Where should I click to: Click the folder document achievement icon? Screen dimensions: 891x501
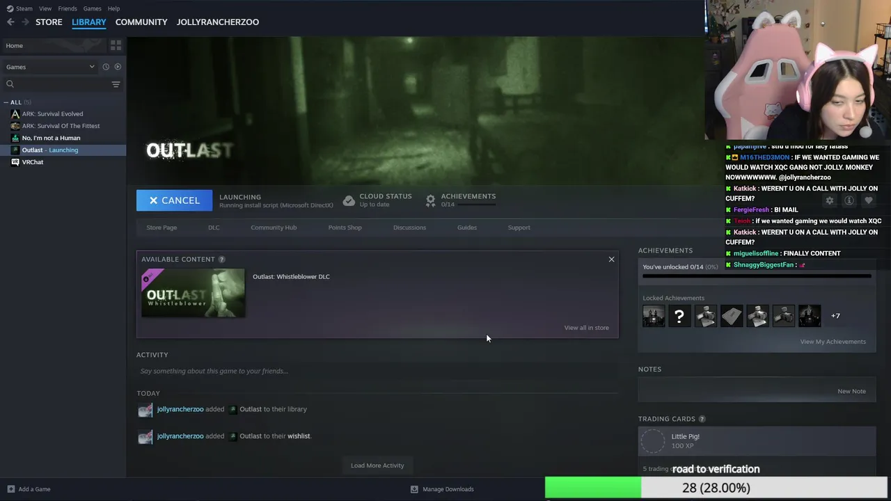[732, 316]
